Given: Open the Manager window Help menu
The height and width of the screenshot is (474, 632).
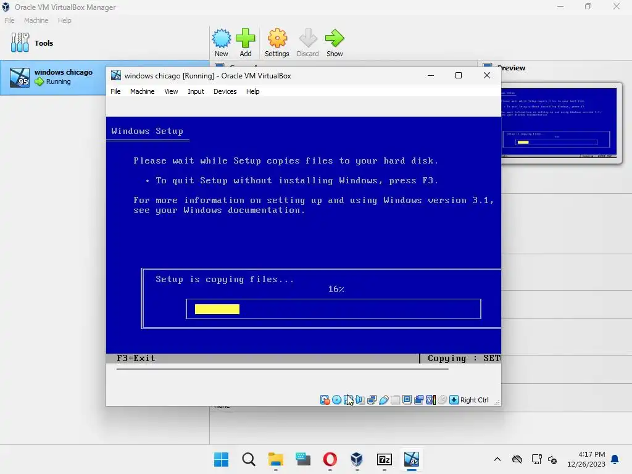Looking at the screenshot, I should [64, 20].
